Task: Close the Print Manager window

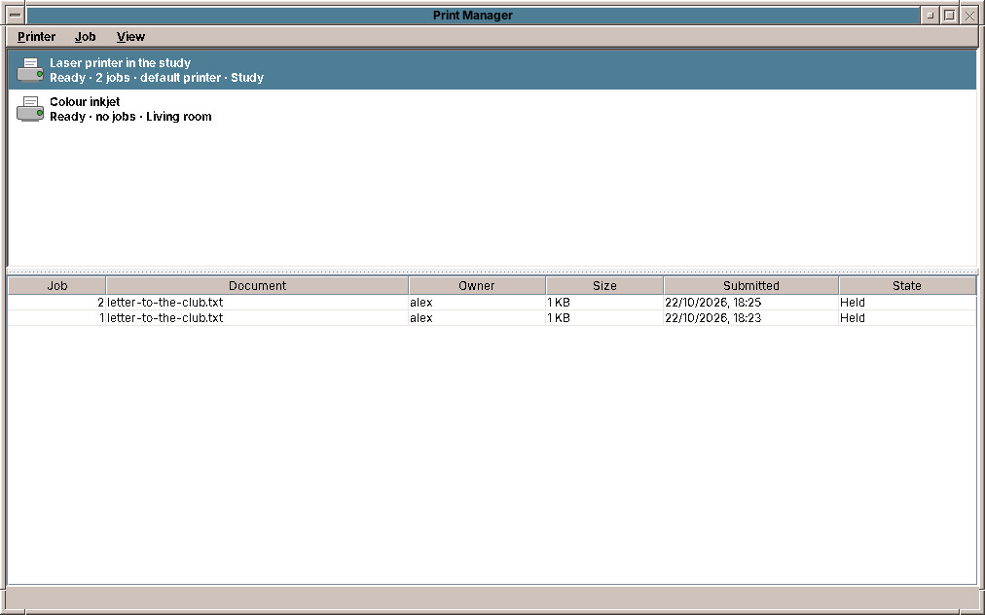Action: click(969, 15)
